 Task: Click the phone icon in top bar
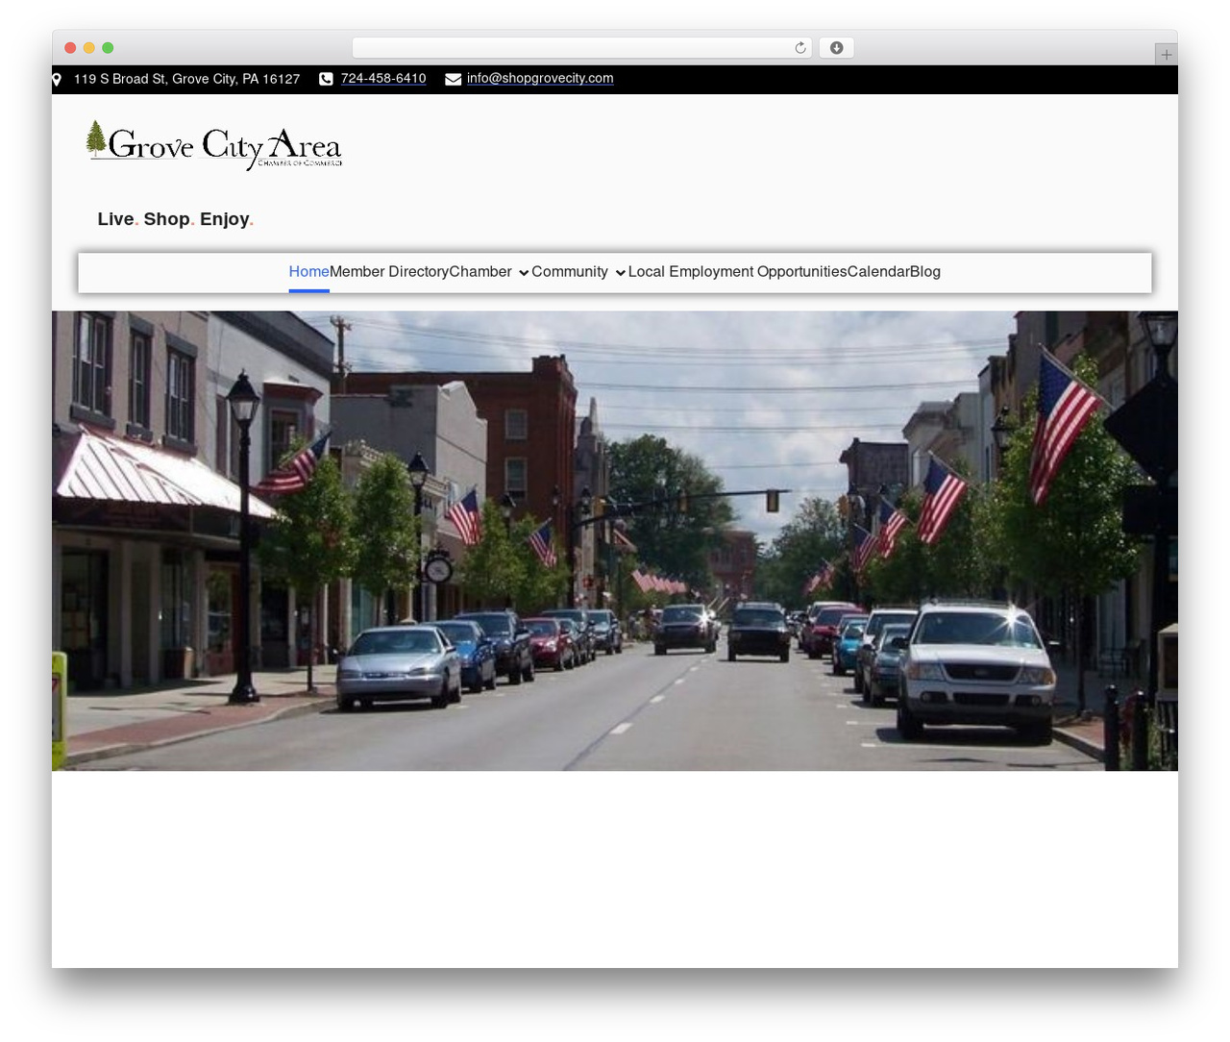point(326,79)
